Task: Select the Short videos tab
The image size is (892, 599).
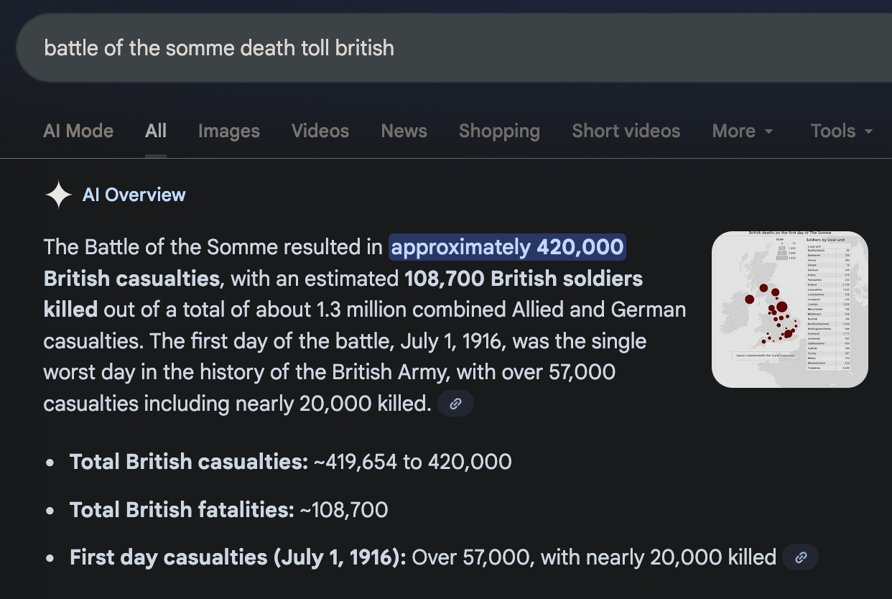Action: [626, 131]
